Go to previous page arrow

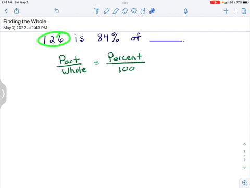pyautogui.click(x=244, y=144)
